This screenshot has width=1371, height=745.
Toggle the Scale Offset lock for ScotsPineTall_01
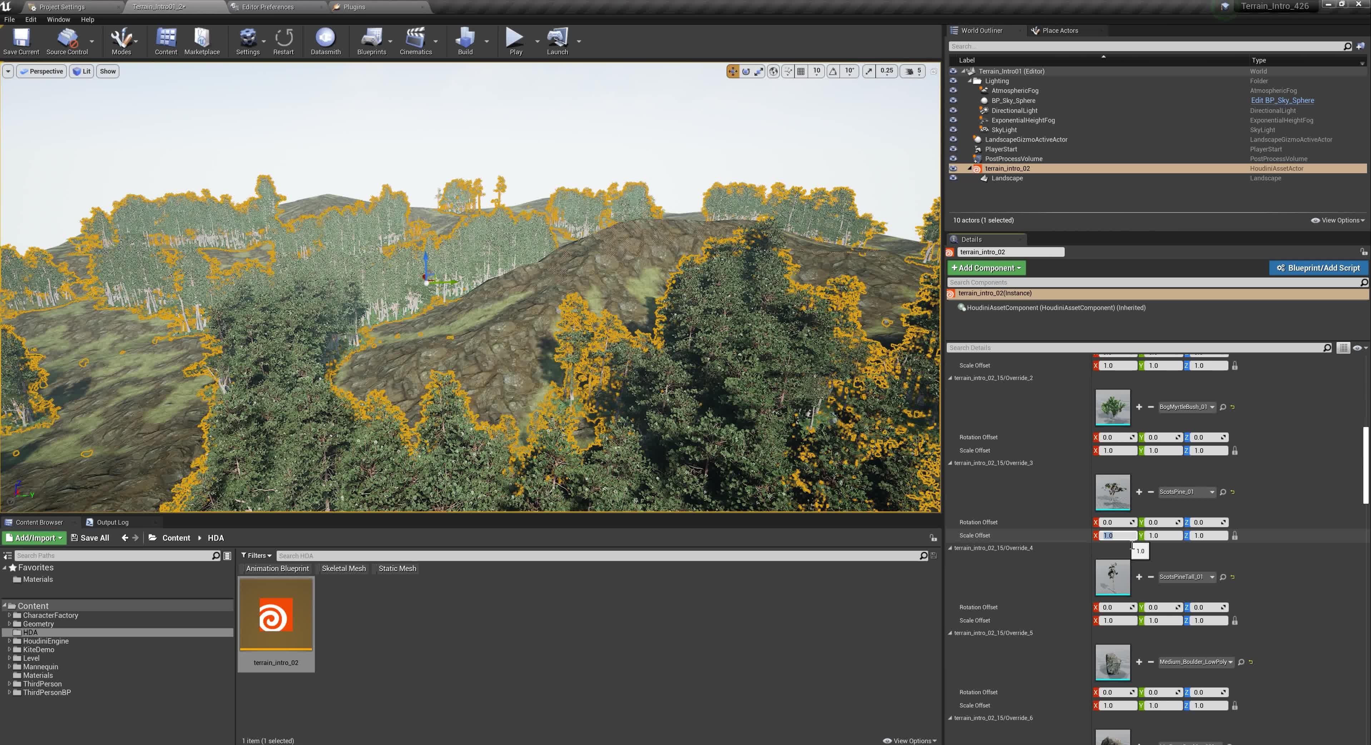(1235, 621)
